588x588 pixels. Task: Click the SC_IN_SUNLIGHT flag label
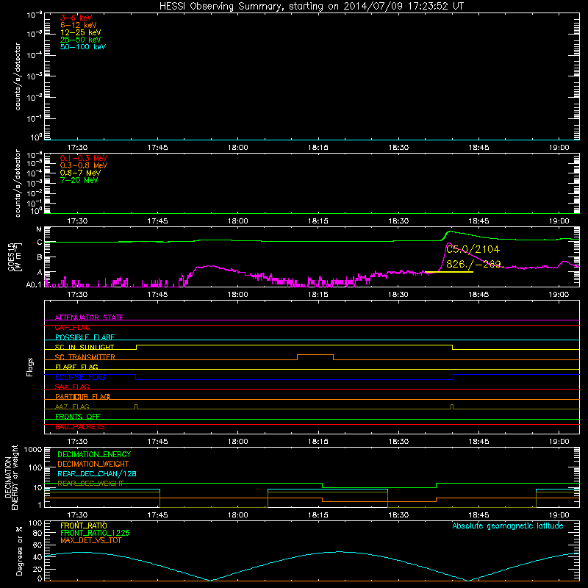(85, 347)
